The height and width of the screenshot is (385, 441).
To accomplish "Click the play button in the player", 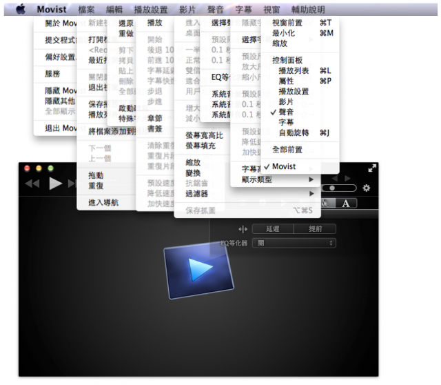I will [55, 184].
